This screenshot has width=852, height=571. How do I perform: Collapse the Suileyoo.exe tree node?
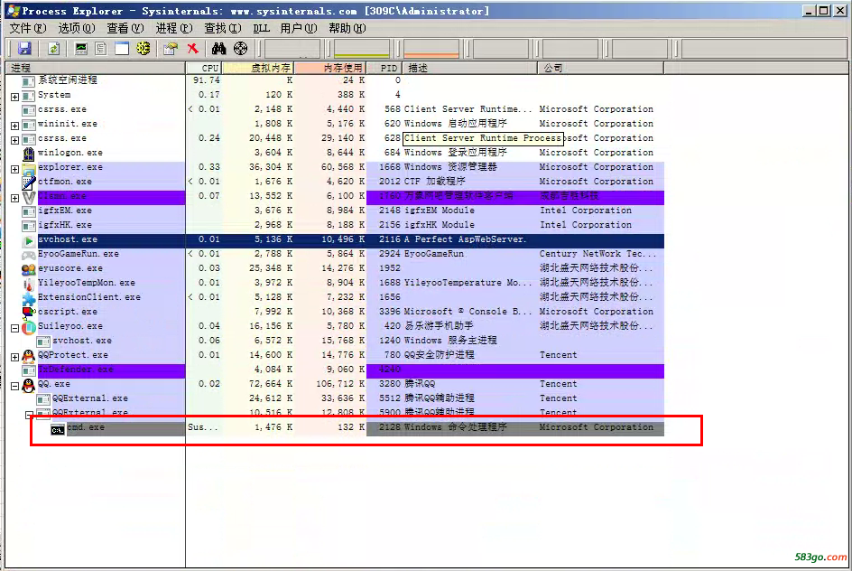[14, 329]
